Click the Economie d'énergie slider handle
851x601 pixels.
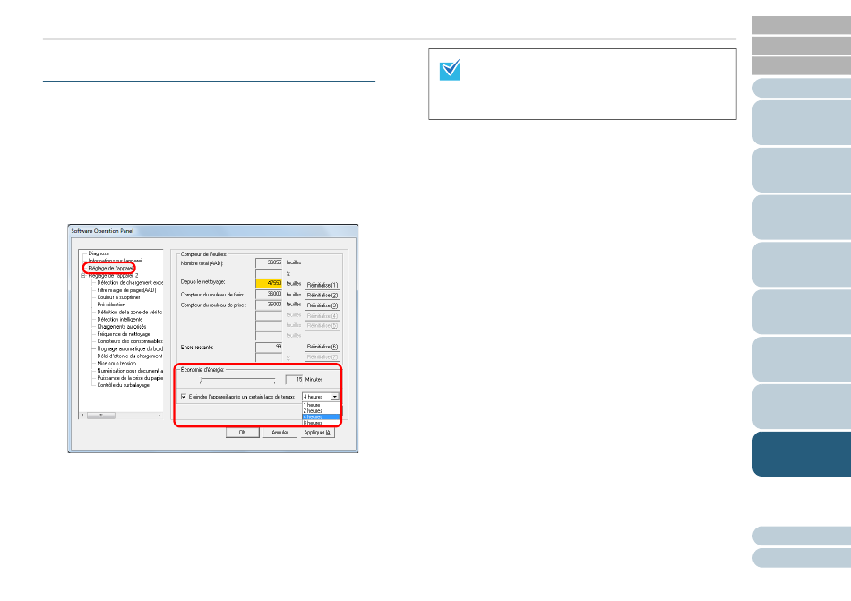click(x=202, y=380)
